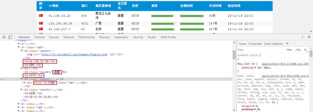
Task: Activate the inspect element picker icon
Action: coord(4,37)
